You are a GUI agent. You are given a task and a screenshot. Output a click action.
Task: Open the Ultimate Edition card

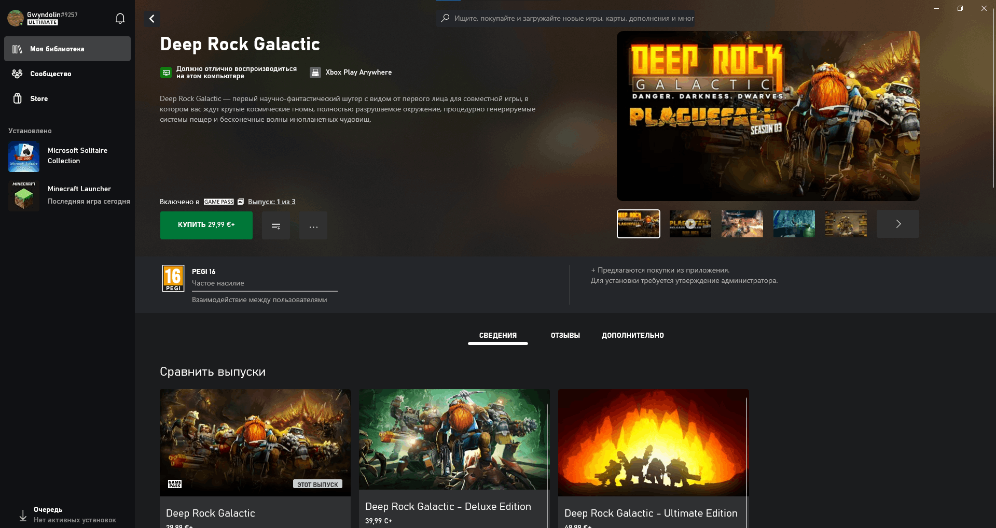coord(654,459)
